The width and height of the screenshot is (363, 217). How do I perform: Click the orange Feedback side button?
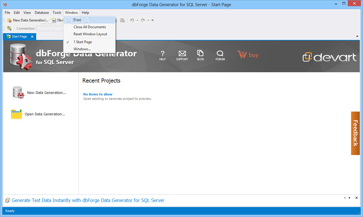[355, 133]
